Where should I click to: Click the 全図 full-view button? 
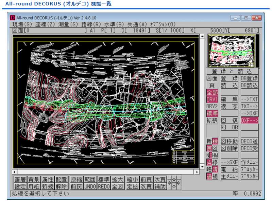pos(117,186)
